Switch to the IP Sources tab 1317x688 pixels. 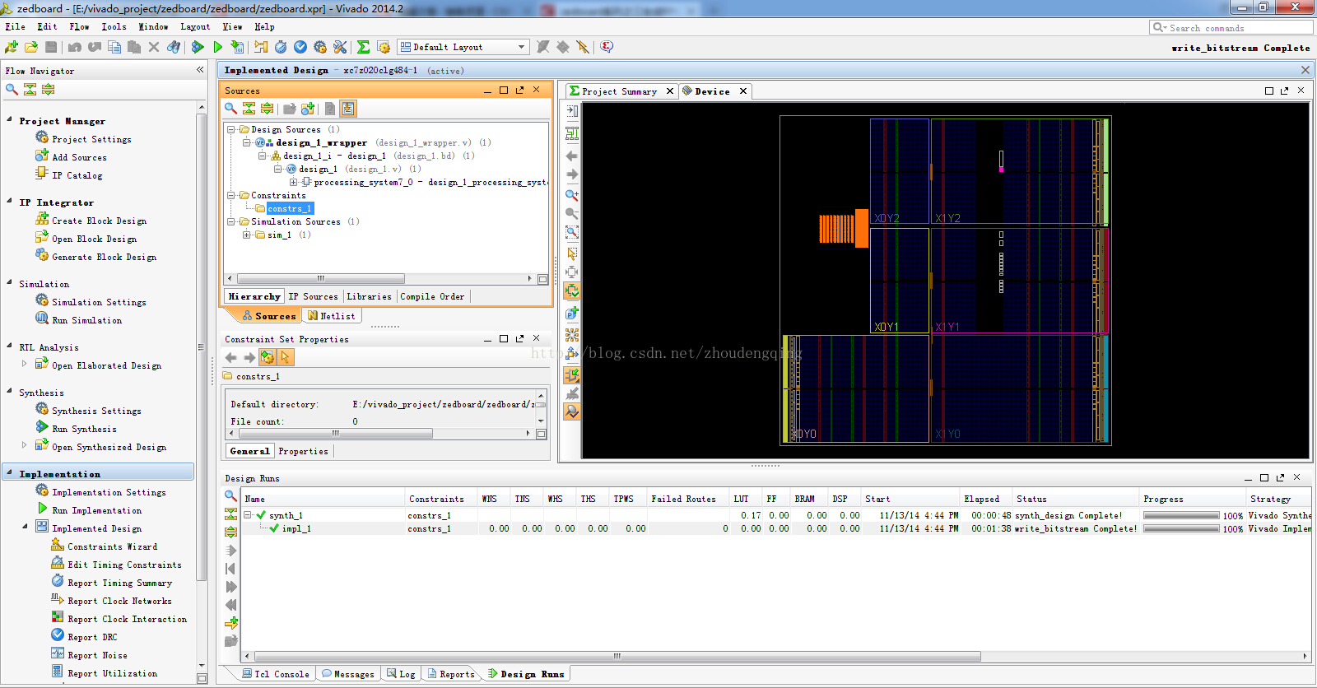tap(313, 296)
